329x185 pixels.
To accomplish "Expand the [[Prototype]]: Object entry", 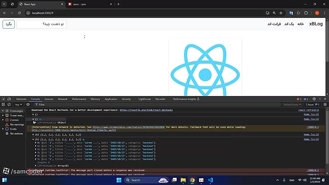I will [36, 123].
